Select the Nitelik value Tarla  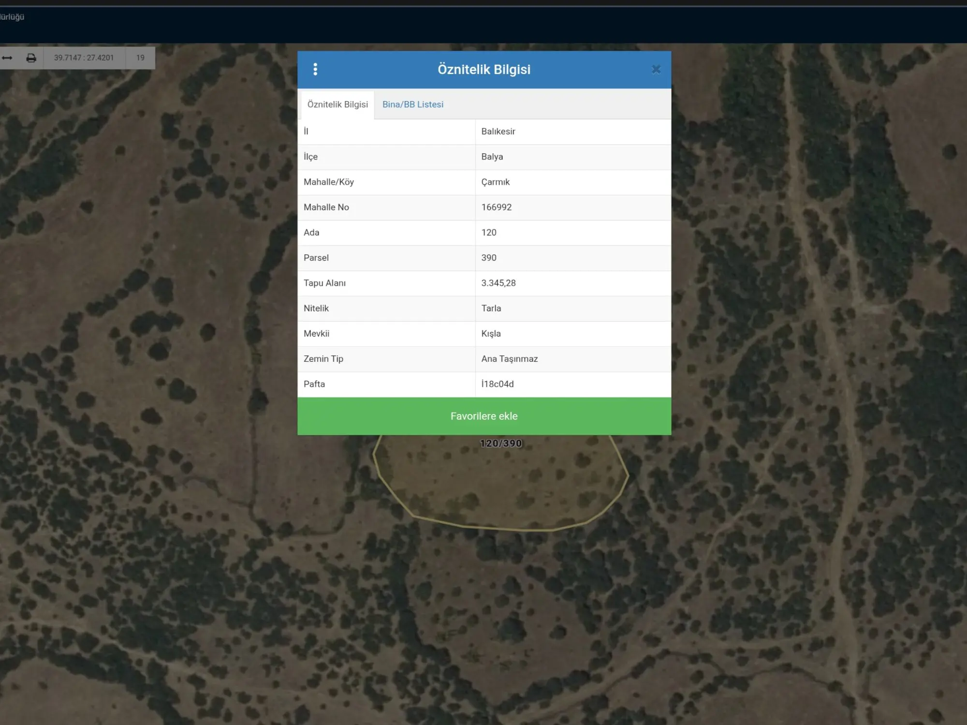click(x=491, y=308)
